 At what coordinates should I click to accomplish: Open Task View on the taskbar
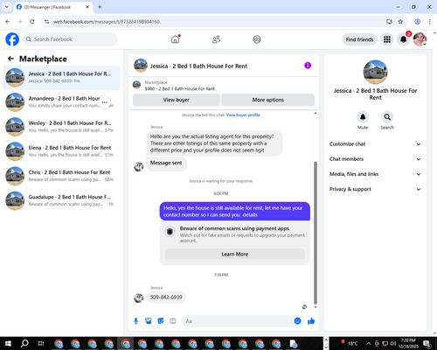(x=41, y=343)
